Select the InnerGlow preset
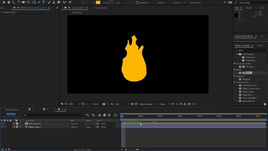This screenshot has height=151, width=268. 250,57
